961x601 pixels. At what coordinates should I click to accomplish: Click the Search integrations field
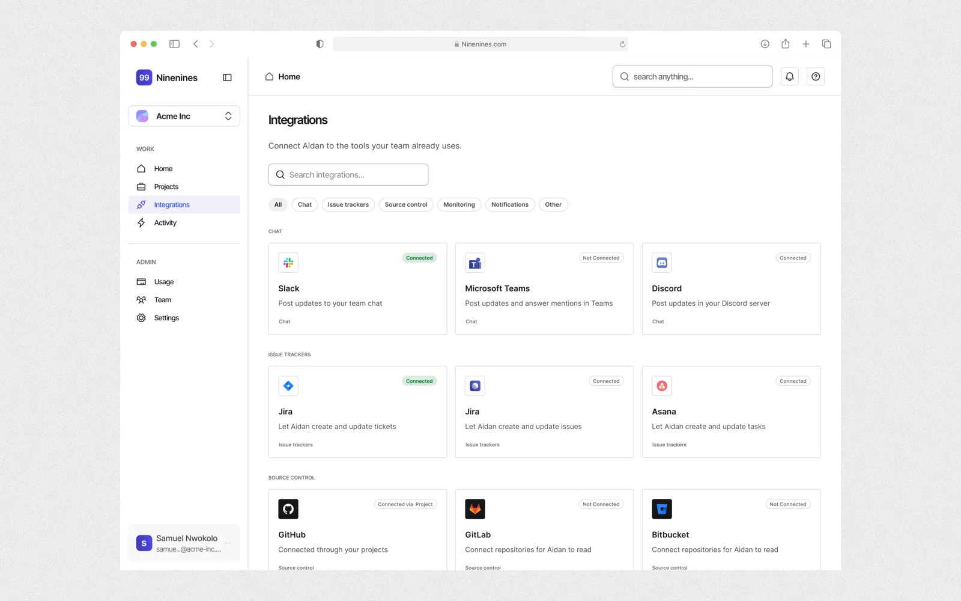tap(348, 175)
